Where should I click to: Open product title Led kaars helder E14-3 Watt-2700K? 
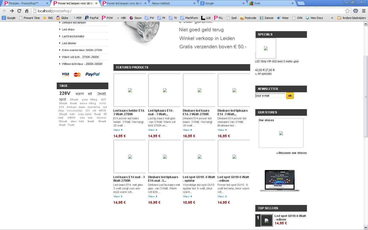click(x=129, y=112)
